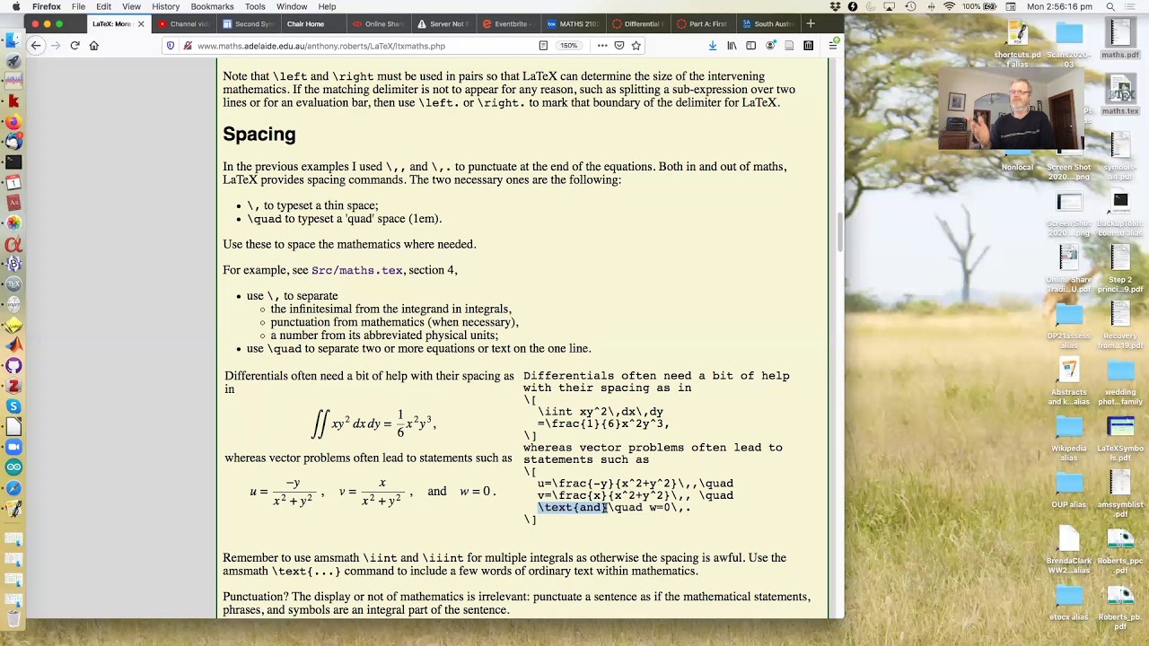Reload the current page
Image resolution: width=1149 pixels, height=646 pixels.
pyautogui.click(x=75, y=46)
